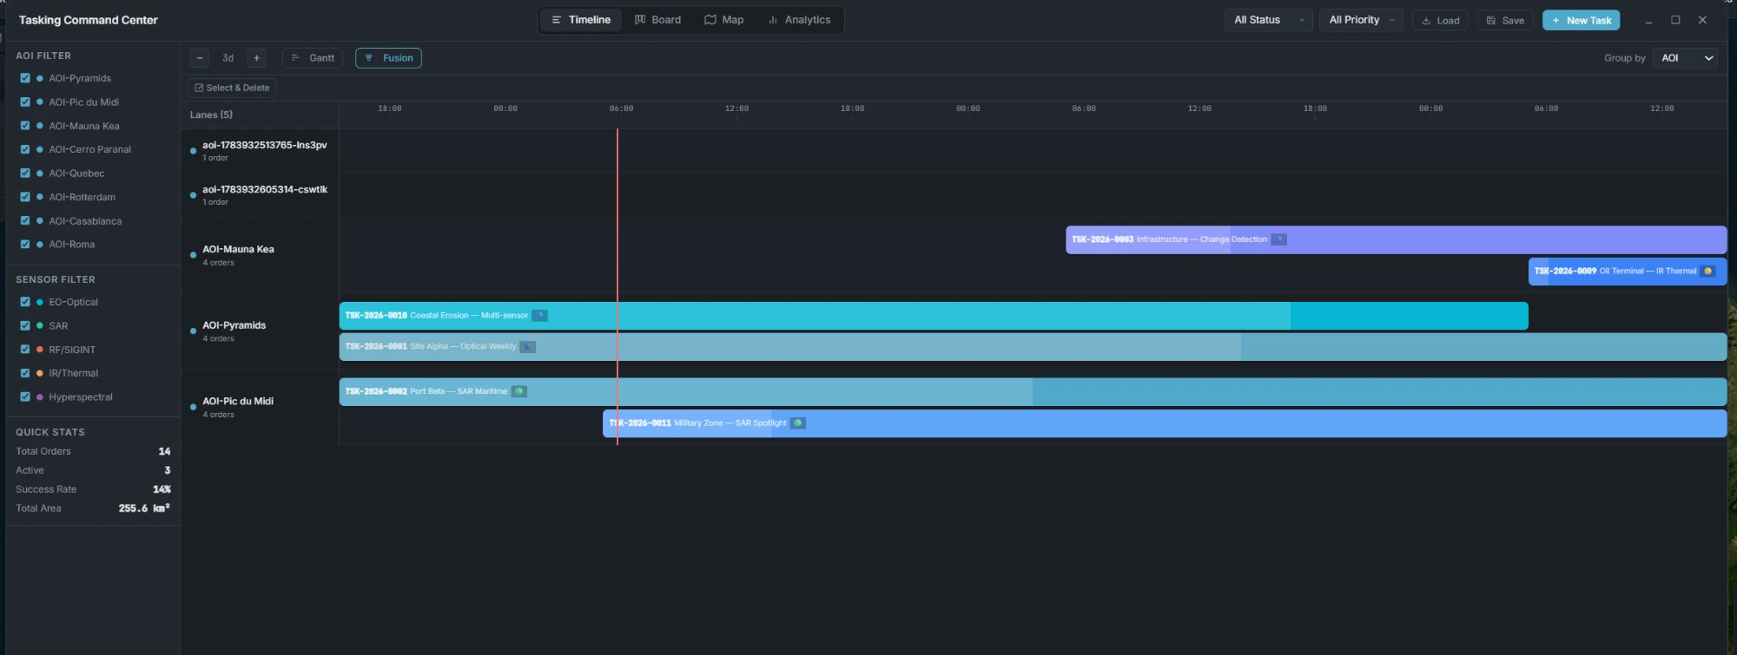Switch to the Gantt view

coord(313,58)
